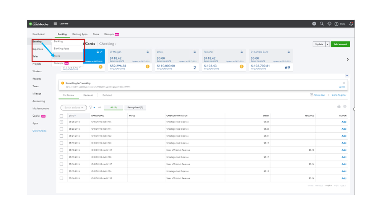Switch to the Rules tab at the top

click(96, 34)
